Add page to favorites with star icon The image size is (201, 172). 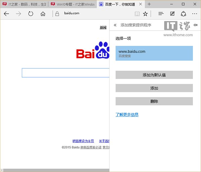[x=145, y=14]
